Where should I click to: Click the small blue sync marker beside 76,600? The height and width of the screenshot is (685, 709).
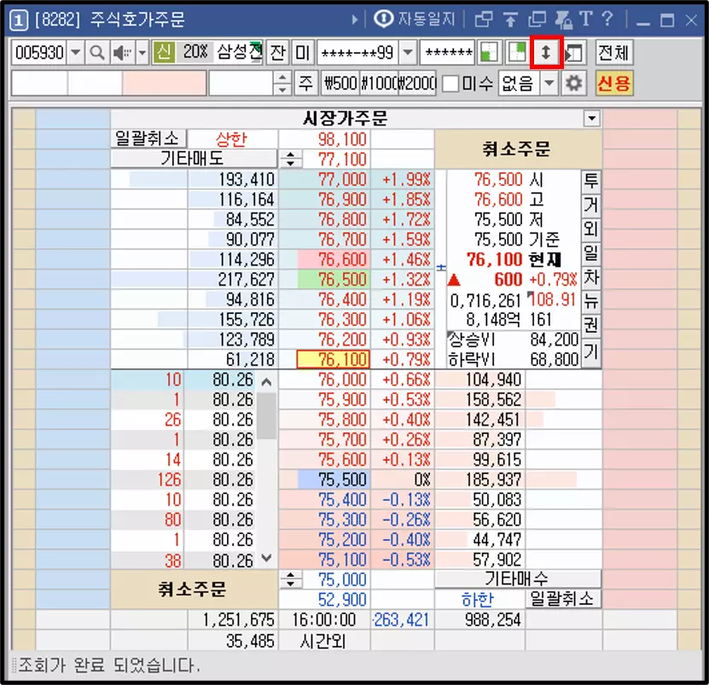click(x=441, y=268)
